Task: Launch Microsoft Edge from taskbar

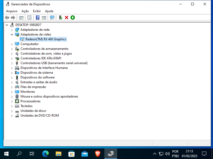Action: pos(45,154)
